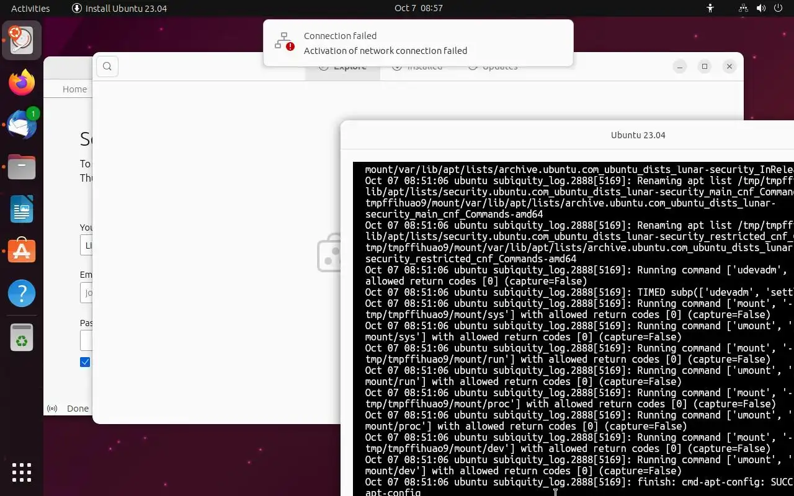Switch to the Explore tab in the Software window

(343, 67)
